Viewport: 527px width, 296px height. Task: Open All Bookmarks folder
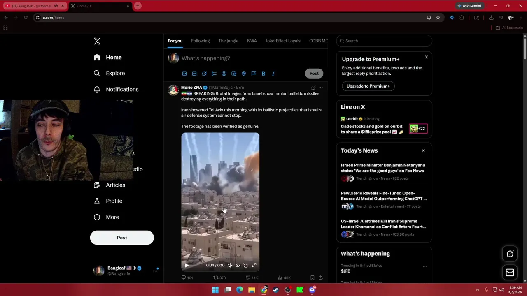click(509, 28)
